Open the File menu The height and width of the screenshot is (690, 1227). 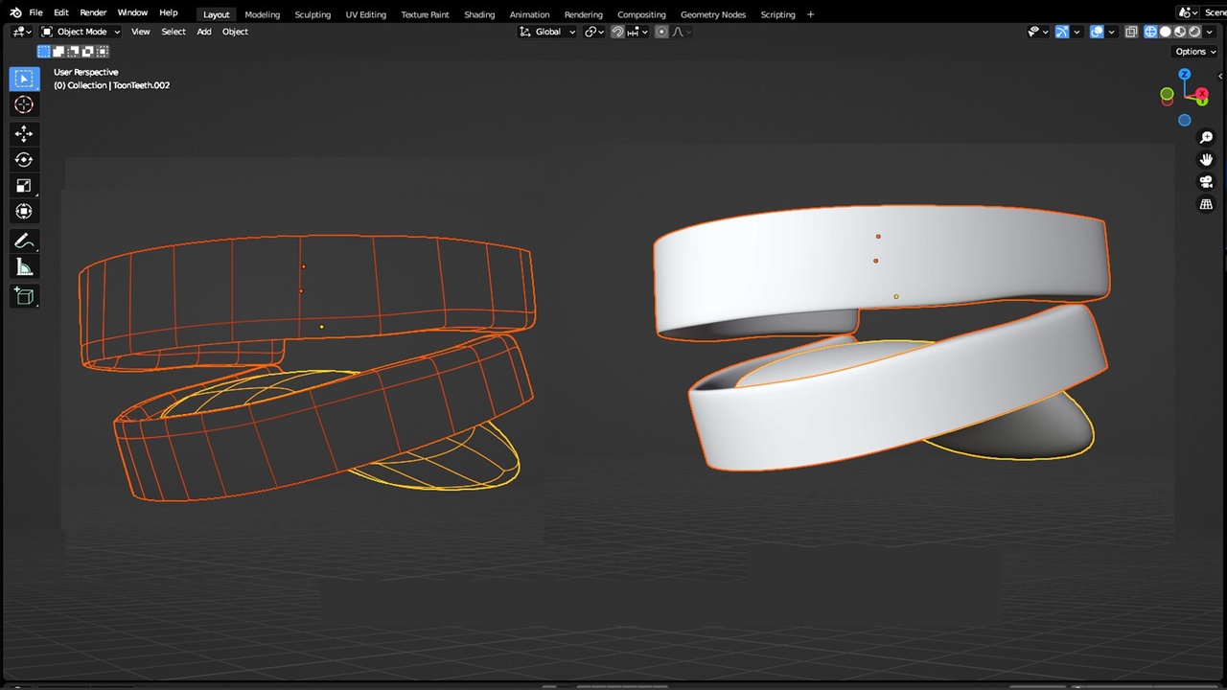click(x=35, y=13)
